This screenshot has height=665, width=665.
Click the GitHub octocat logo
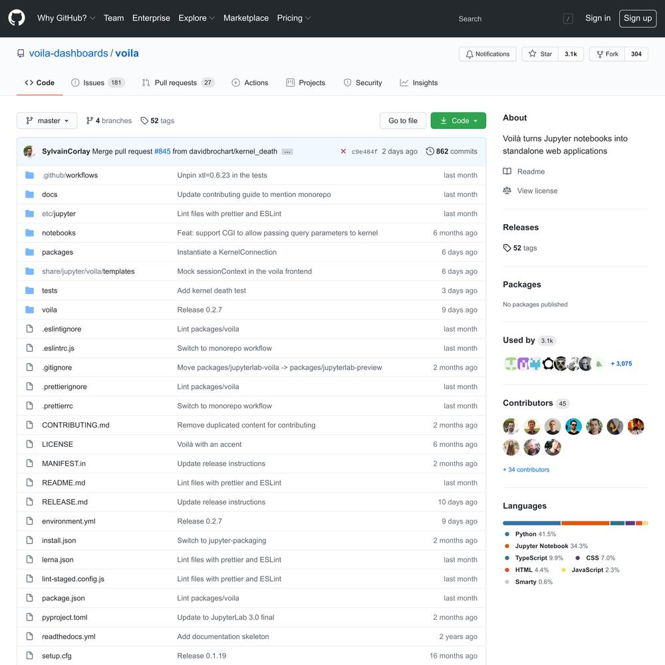tap(17, 18)
